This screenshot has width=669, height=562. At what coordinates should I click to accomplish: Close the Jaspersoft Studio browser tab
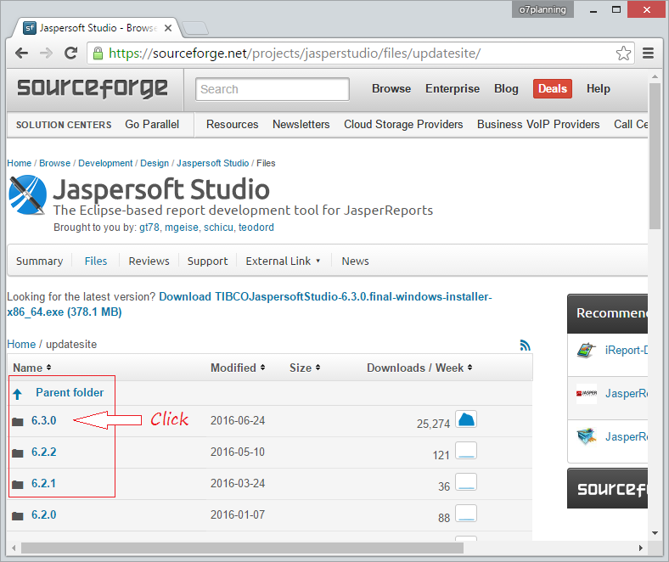pos(168,28)
